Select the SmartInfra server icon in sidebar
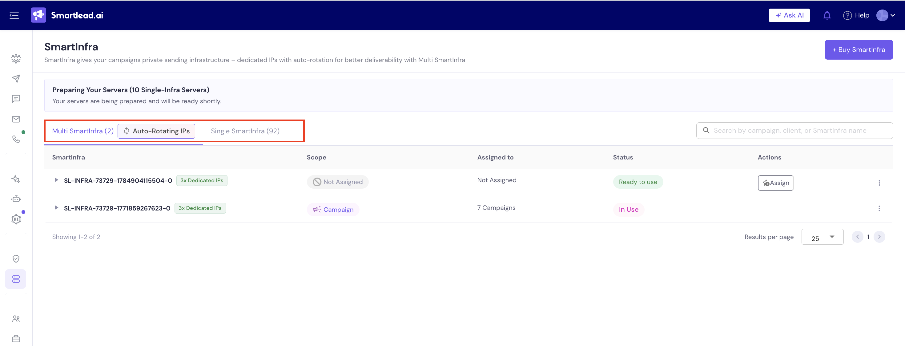 (x=16, y=279)
